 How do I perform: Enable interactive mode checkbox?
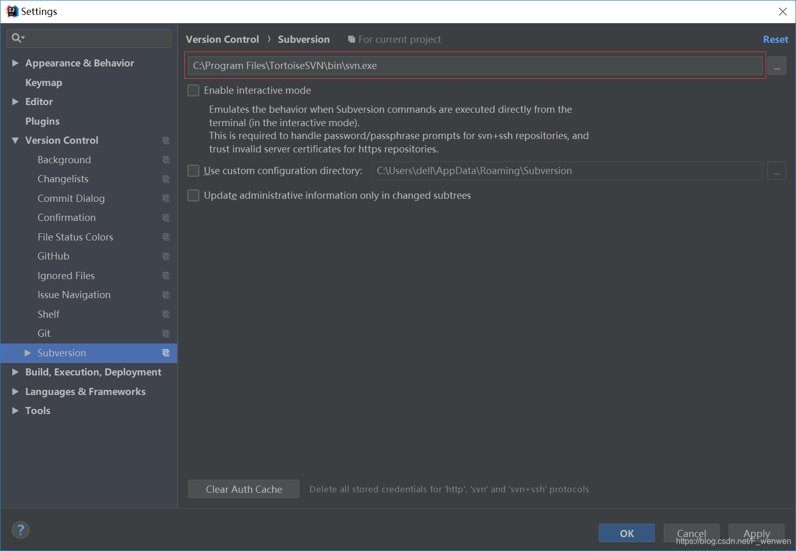(x=193, y=91)
